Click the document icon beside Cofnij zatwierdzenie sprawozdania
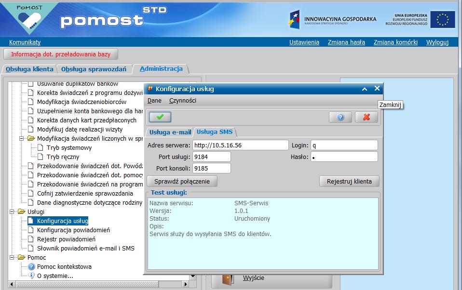The height and width of the screenshot is (290, 462). (31, 194)
